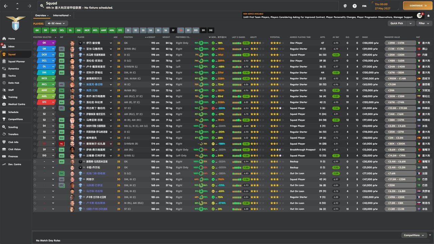Open the Competitions dropdown at bottom
This screenshot has height=244, width=434.
coord(414,235)
